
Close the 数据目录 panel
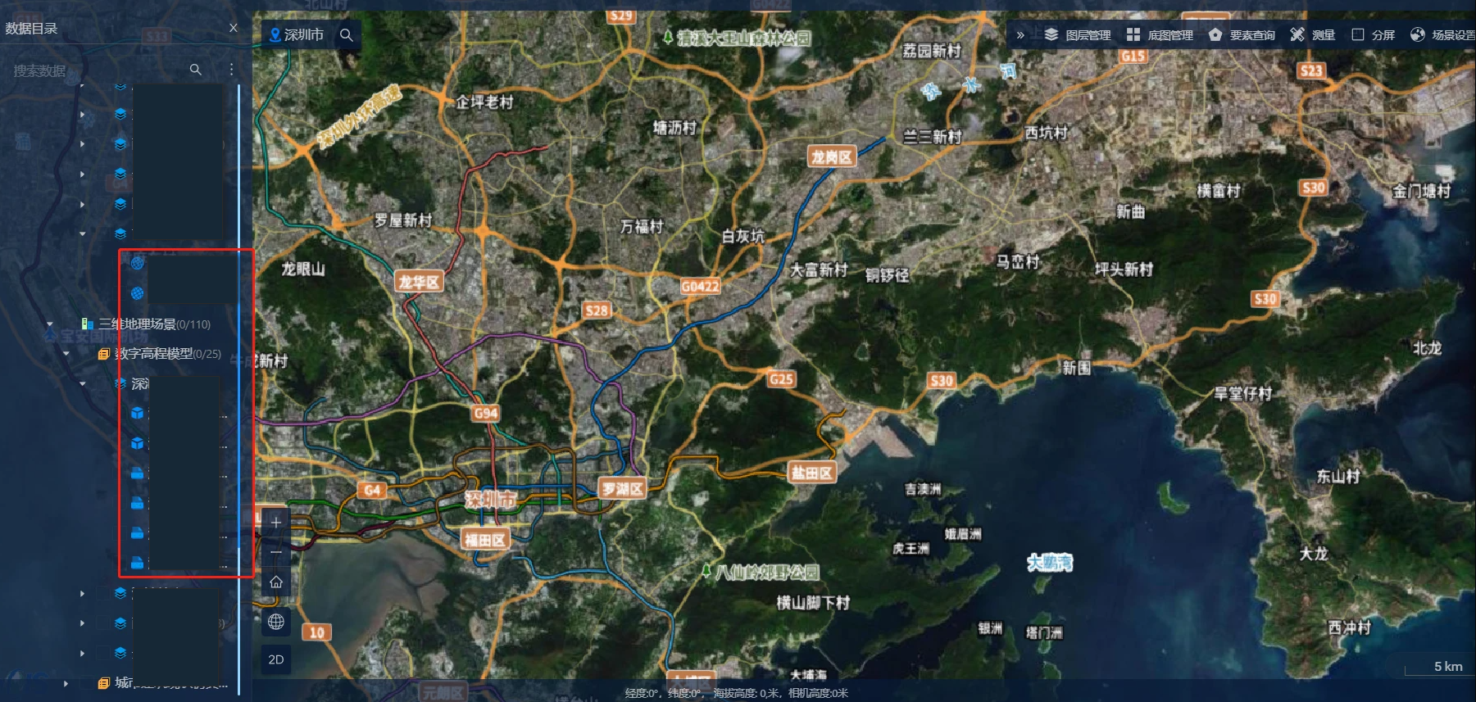tap(234, 28)
